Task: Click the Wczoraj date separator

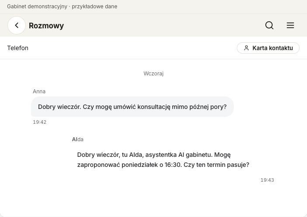Action: point(153,74)
